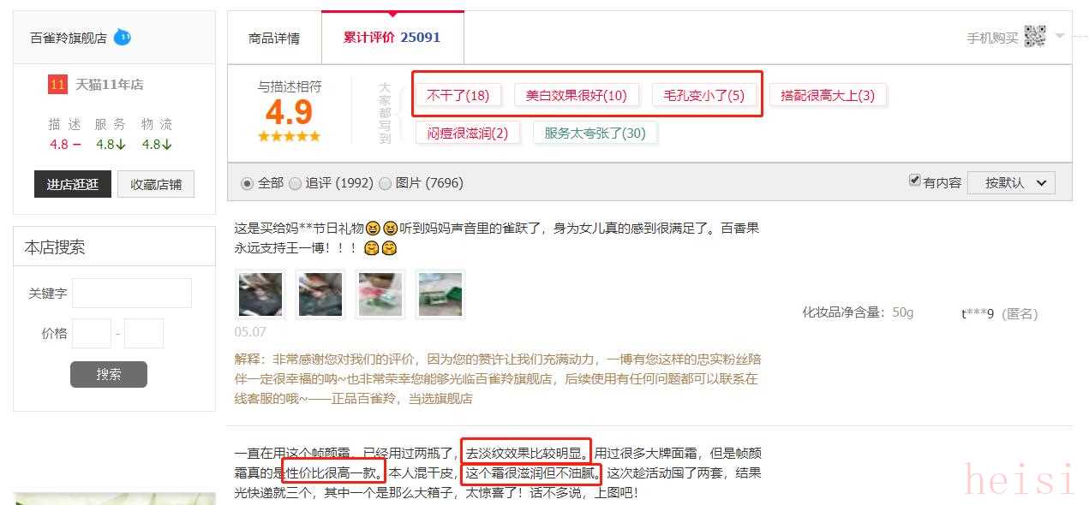
Task: Open the QR code next to 手机购买
Action: click(1035, 36)
